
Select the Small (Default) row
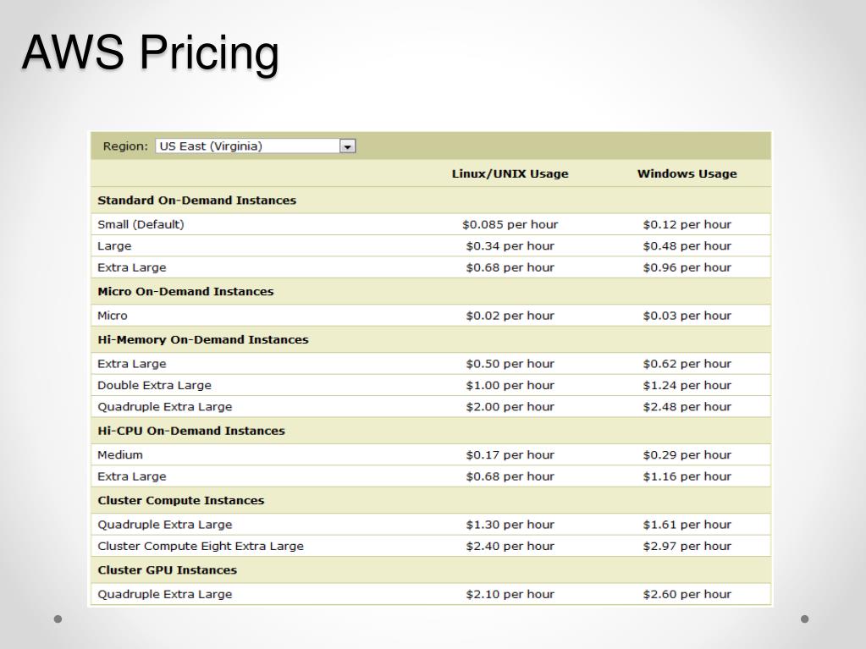(x=431, y=224)
